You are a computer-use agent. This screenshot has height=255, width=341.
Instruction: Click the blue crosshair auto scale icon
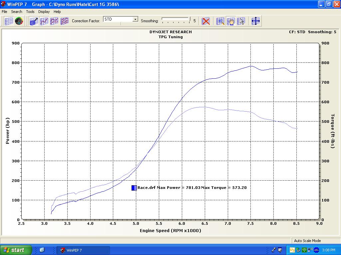pos(255,21)
